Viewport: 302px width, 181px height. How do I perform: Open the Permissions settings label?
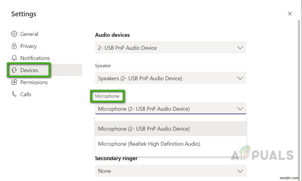pyautogui.click(x=34, y=82)
